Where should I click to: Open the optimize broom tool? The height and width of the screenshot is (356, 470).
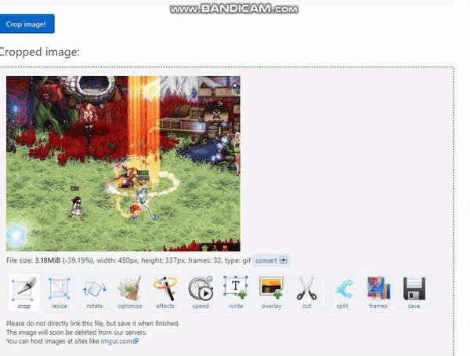130,292
